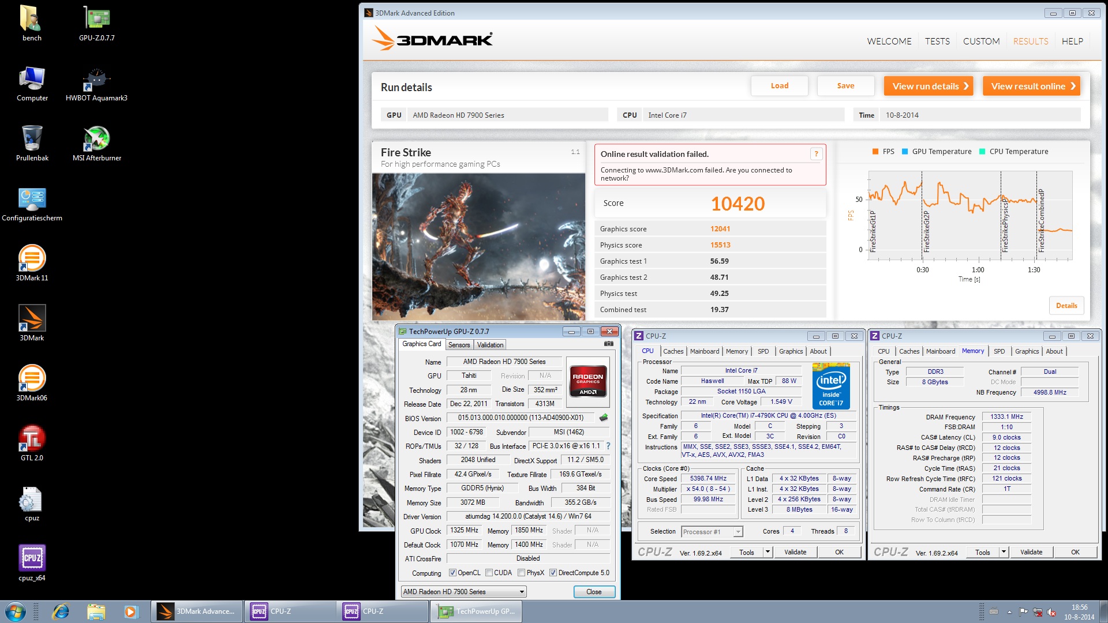This screenshot has height=623, width=1108.
Task: Toggle OpenCL checkbox in GPU-Z
Action: coord(452,573)
